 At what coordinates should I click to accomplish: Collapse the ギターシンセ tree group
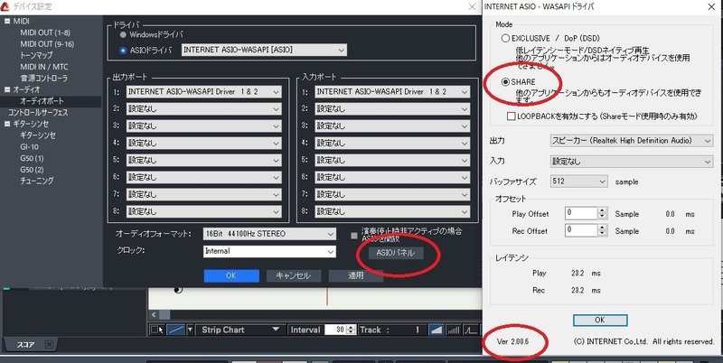click(7, 124)
